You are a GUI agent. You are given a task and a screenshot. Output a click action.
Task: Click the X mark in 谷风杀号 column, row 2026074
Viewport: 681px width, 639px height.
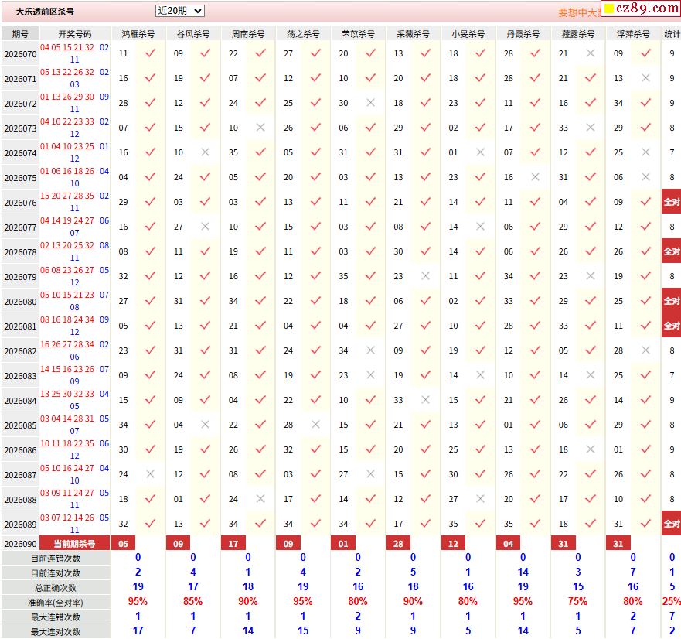pyautogui.click(x=205, y=152)
